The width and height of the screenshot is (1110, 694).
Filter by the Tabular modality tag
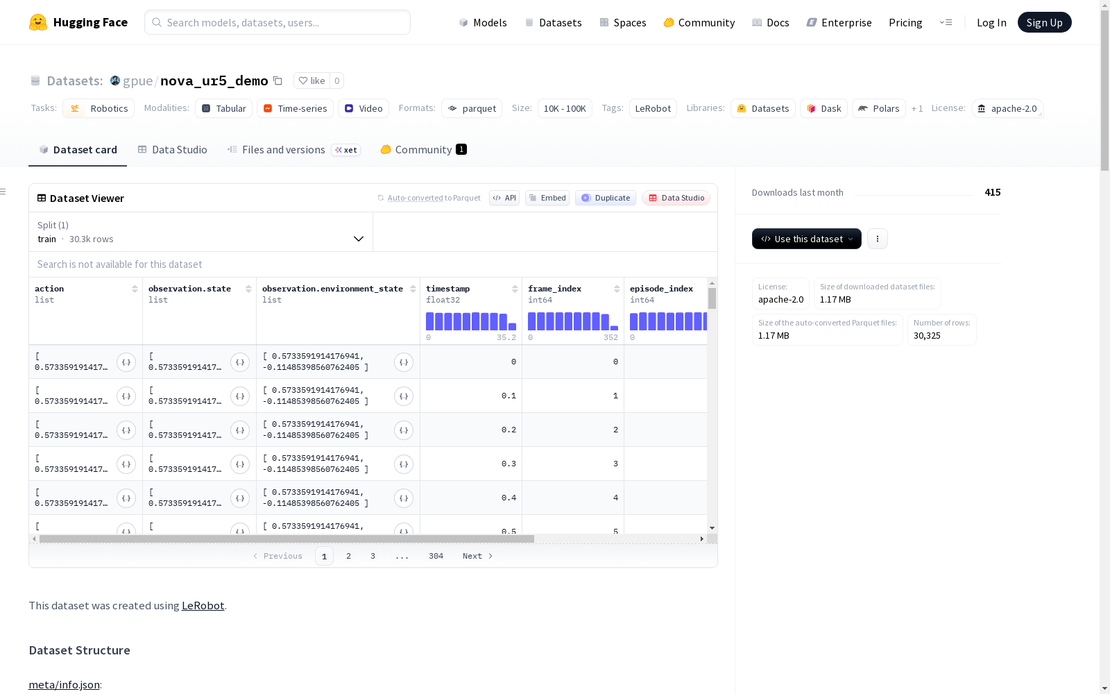pos(223,108)
